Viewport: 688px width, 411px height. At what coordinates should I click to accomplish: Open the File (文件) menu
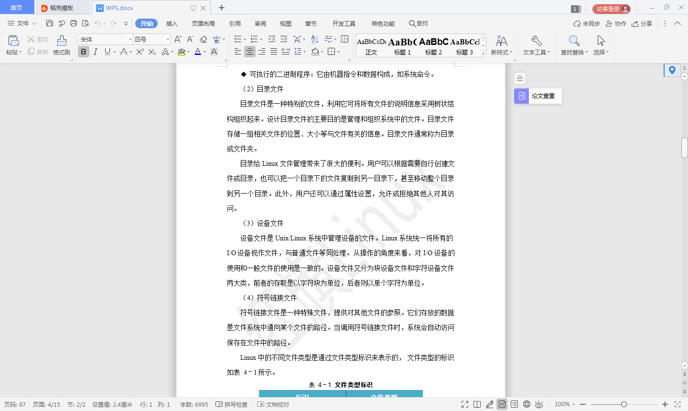pos(22,23)
